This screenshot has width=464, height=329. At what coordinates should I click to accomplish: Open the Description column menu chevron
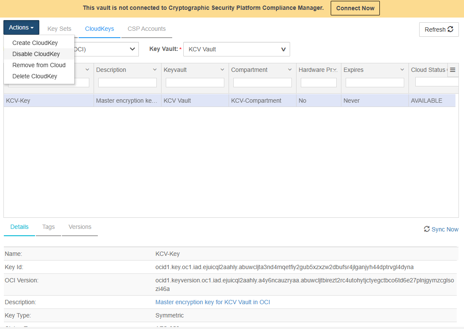pos(155,70)
